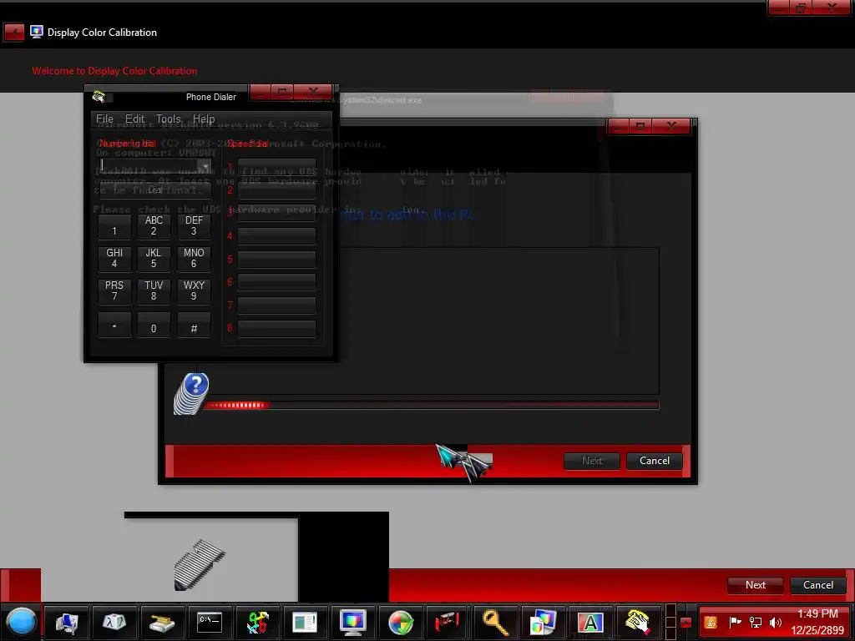Select speed dial slot 6
The height and width of the screenshot is (641, 855).
pos(277,282)
